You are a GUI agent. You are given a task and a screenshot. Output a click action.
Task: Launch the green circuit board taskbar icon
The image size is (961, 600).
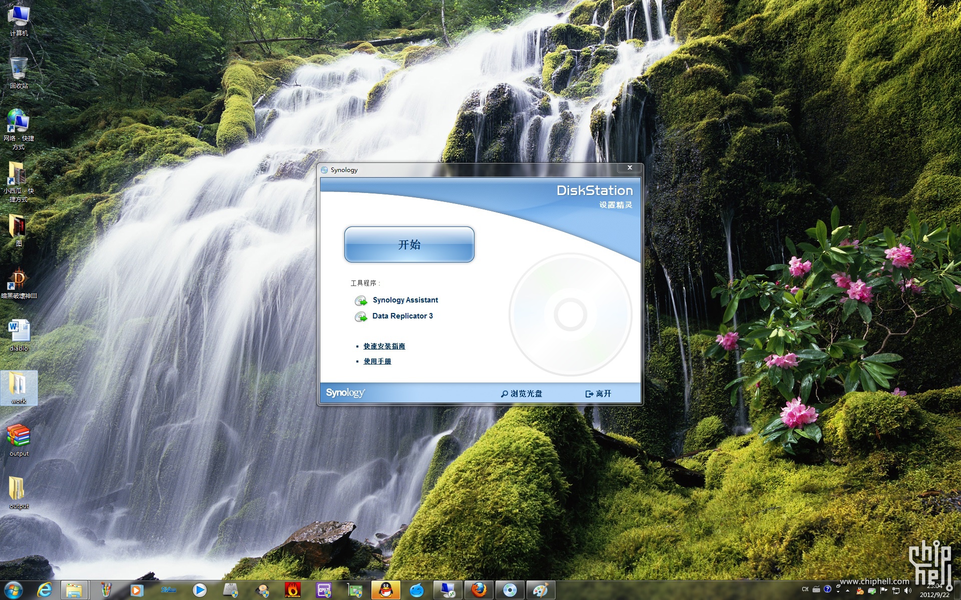coord(355,590)
